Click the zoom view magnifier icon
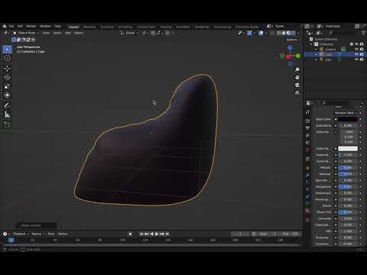This screenshot has height=275, width=367. [x=297, y=70]
